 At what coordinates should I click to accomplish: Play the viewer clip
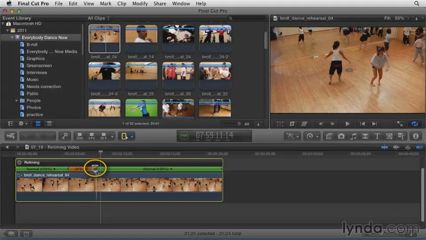click(x=347, y=124)
